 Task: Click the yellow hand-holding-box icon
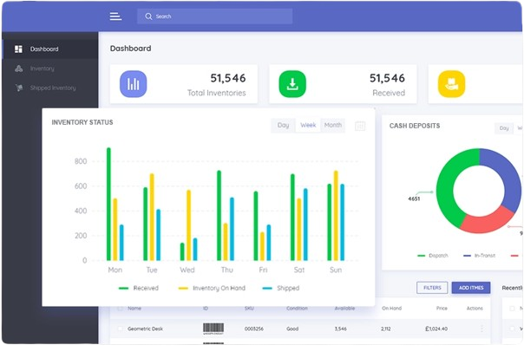click(451, 84)
